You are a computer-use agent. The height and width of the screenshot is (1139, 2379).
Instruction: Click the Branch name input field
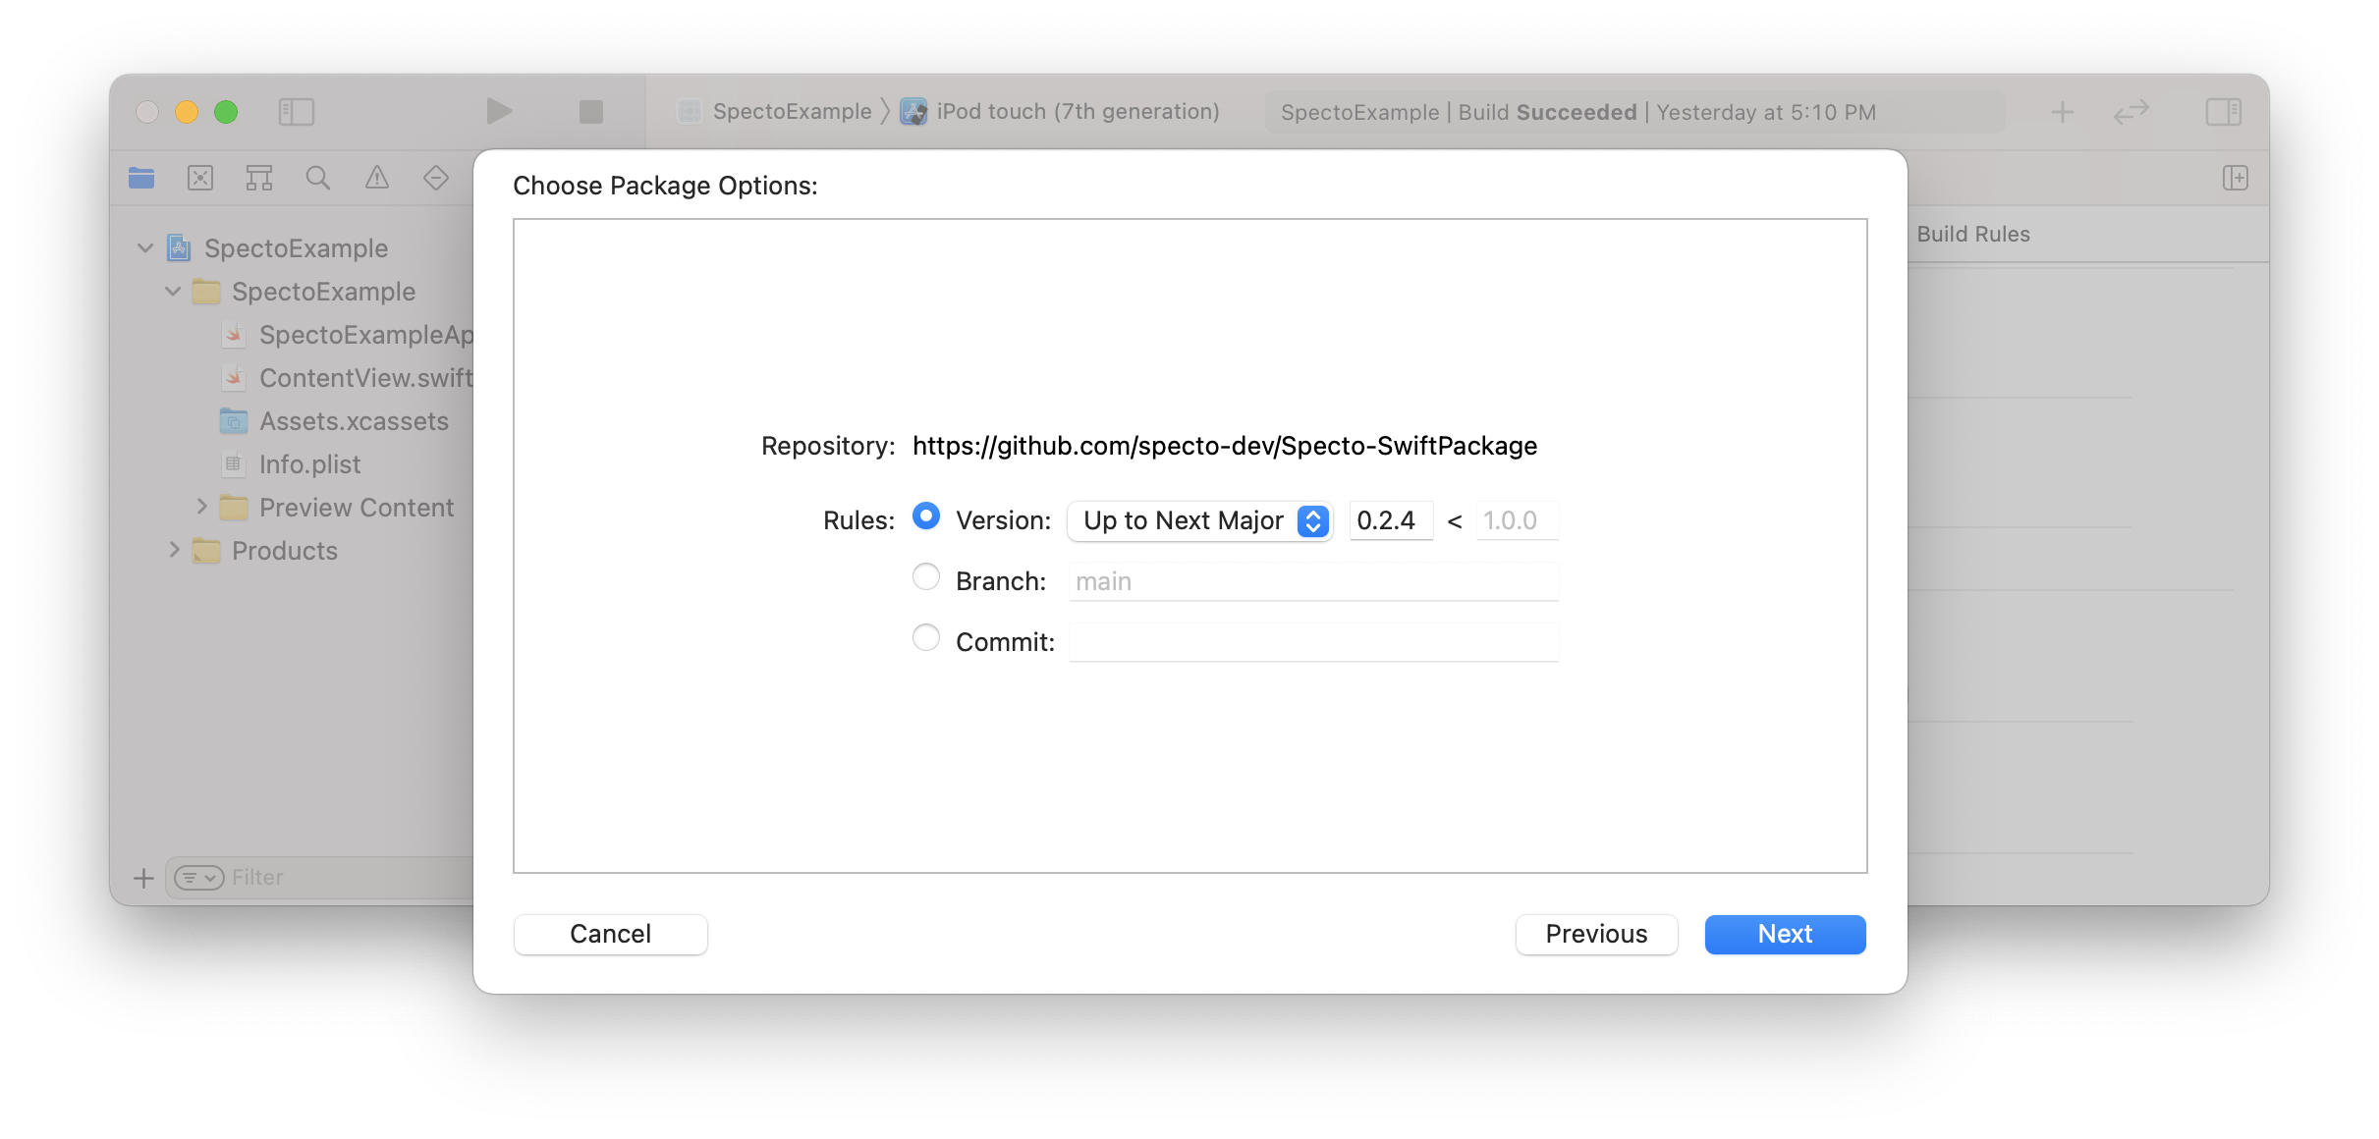(x=1313, y=581)
